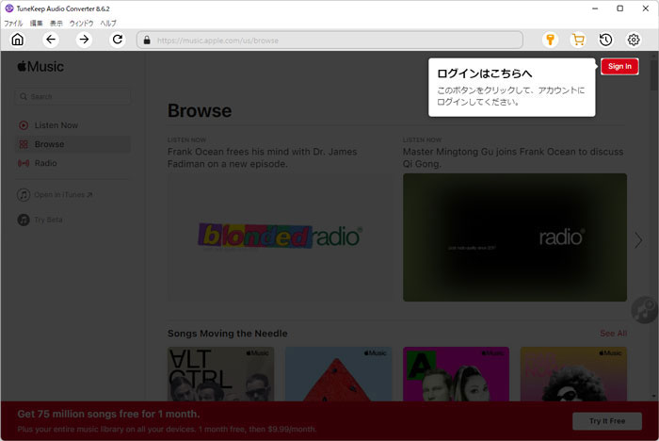Open the 表示 menu

(56, 24)
